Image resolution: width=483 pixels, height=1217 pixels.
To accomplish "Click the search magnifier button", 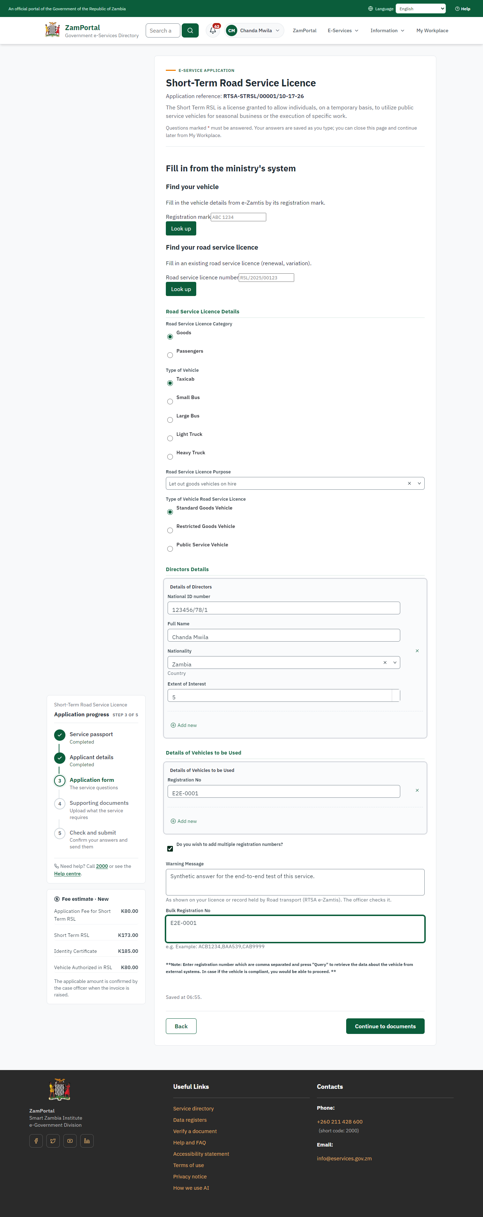I will tap(190, 30).
